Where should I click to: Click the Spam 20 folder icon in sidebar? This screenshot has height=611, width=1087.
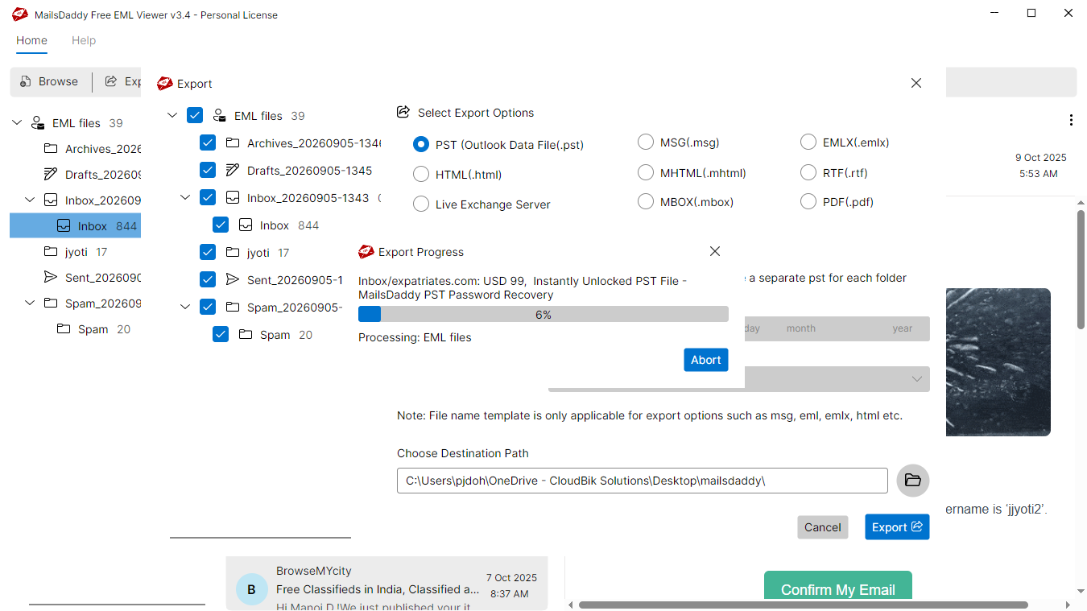(64, 328)
